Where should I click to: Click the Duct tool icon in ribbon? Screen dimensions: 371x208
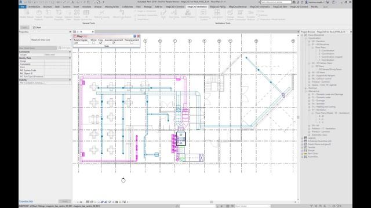pos(163,14)
